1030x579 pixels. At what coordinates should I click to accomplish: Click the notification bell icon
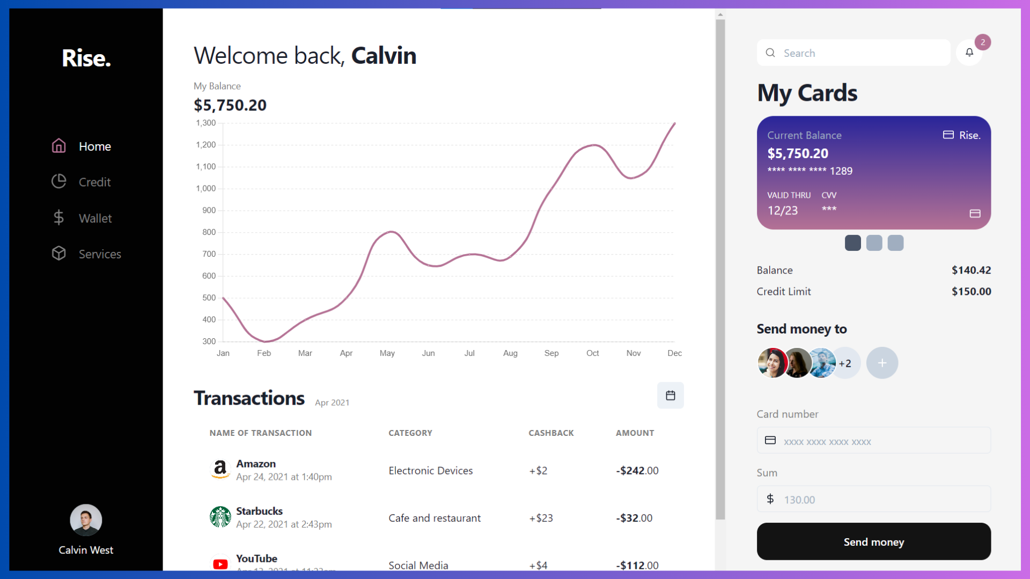point(970,53)
